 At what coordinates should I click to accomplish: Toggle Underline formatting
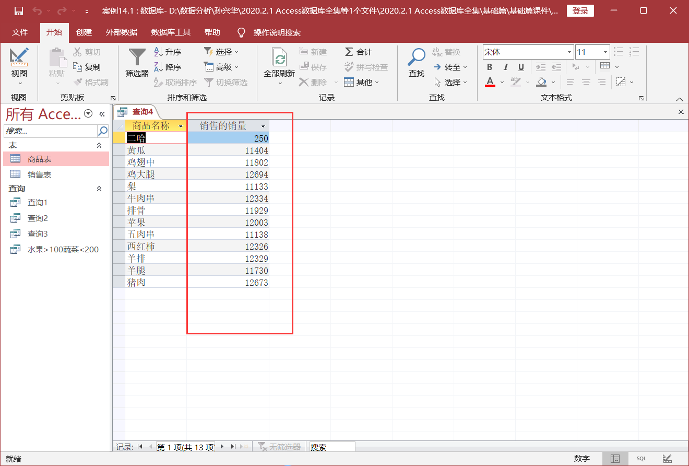(x=521, y=67)
